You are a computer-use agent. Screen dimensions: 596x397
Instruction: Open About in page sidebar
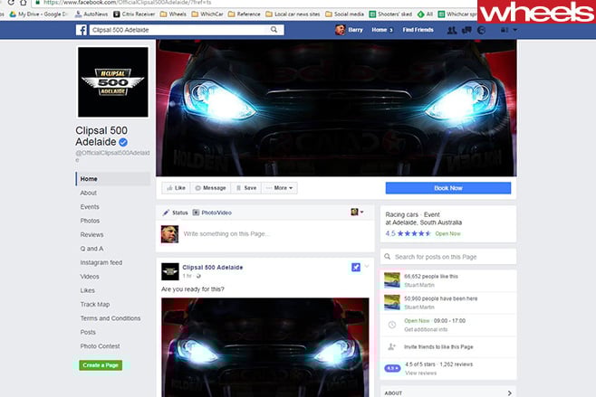tap(88, 193)
